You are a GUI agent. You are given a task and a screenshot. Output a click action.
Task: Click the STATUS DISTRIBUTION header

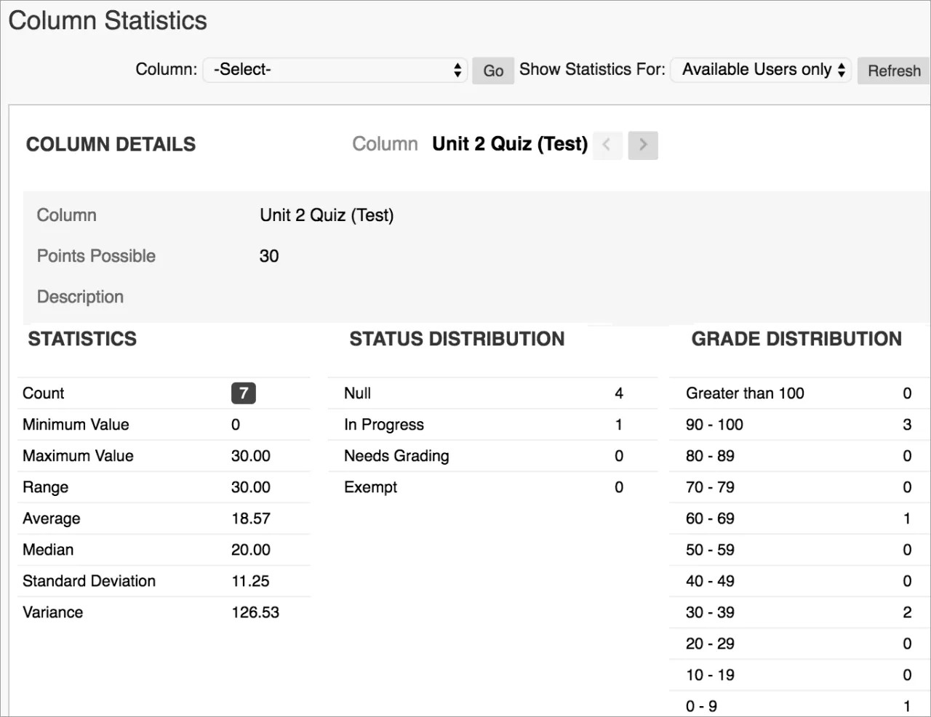click(457, 339)
